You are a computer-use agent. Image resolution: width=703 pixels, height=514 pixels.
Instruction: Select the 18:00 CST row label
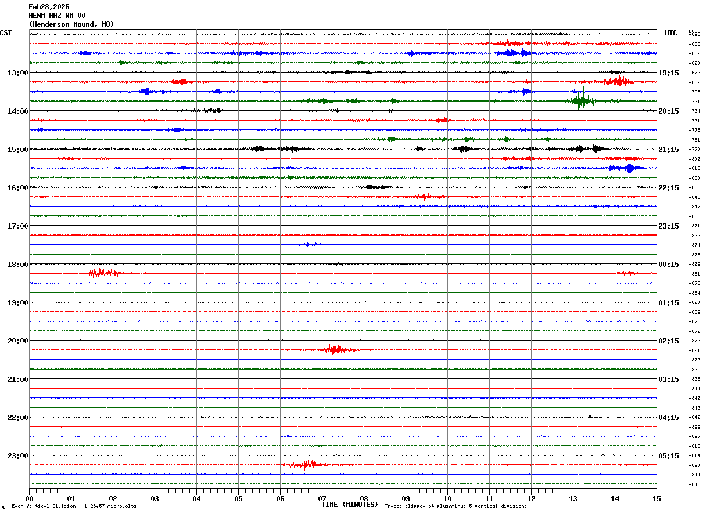tap(18, 265)
